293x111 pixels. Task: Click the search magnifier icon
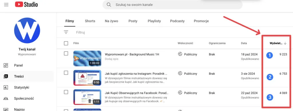[109, 5]
